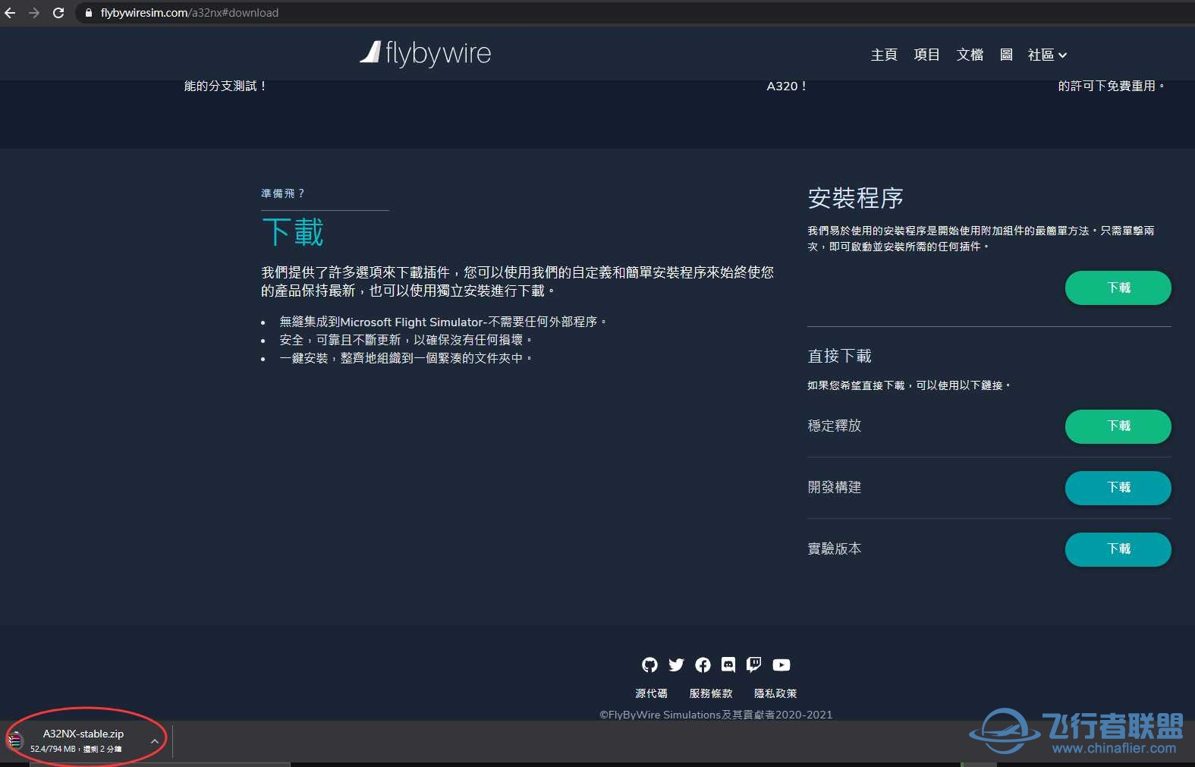Open the 文檔 nav item

coord(970,55)
